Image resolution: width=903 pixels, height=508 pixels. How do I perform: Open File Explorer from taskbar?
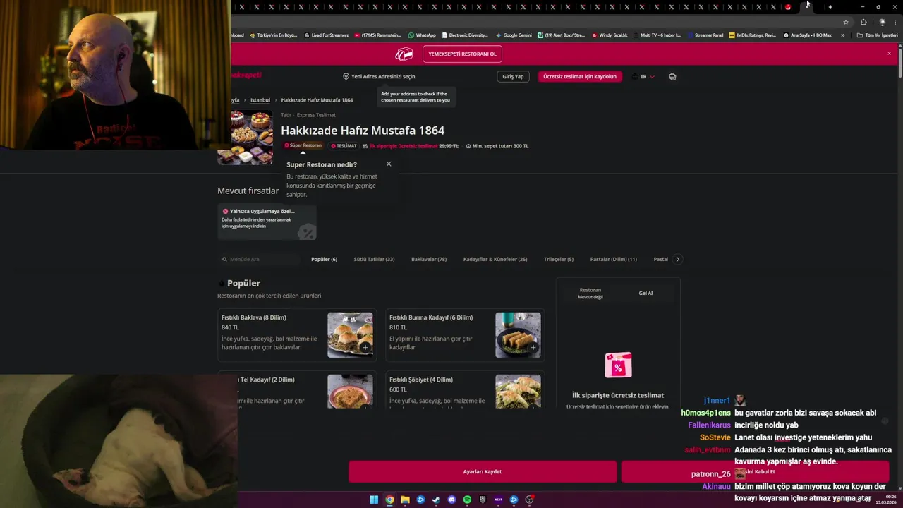coord(405,500)
